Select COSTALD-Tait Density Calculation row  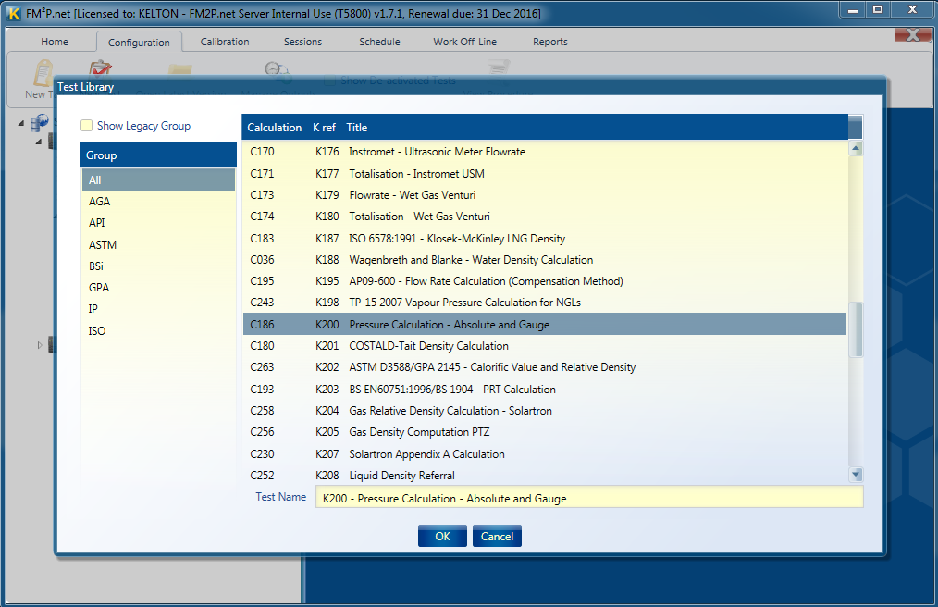tap(545, 346)
